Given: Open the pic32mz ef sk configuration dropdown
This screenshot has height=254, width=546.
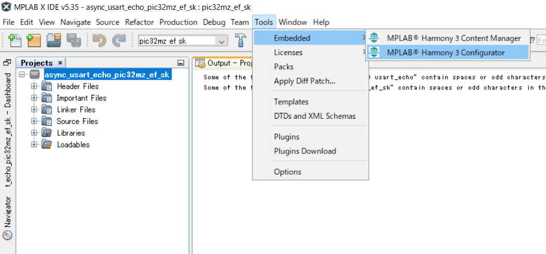Looking at the screenshot, I should [222, 41].
